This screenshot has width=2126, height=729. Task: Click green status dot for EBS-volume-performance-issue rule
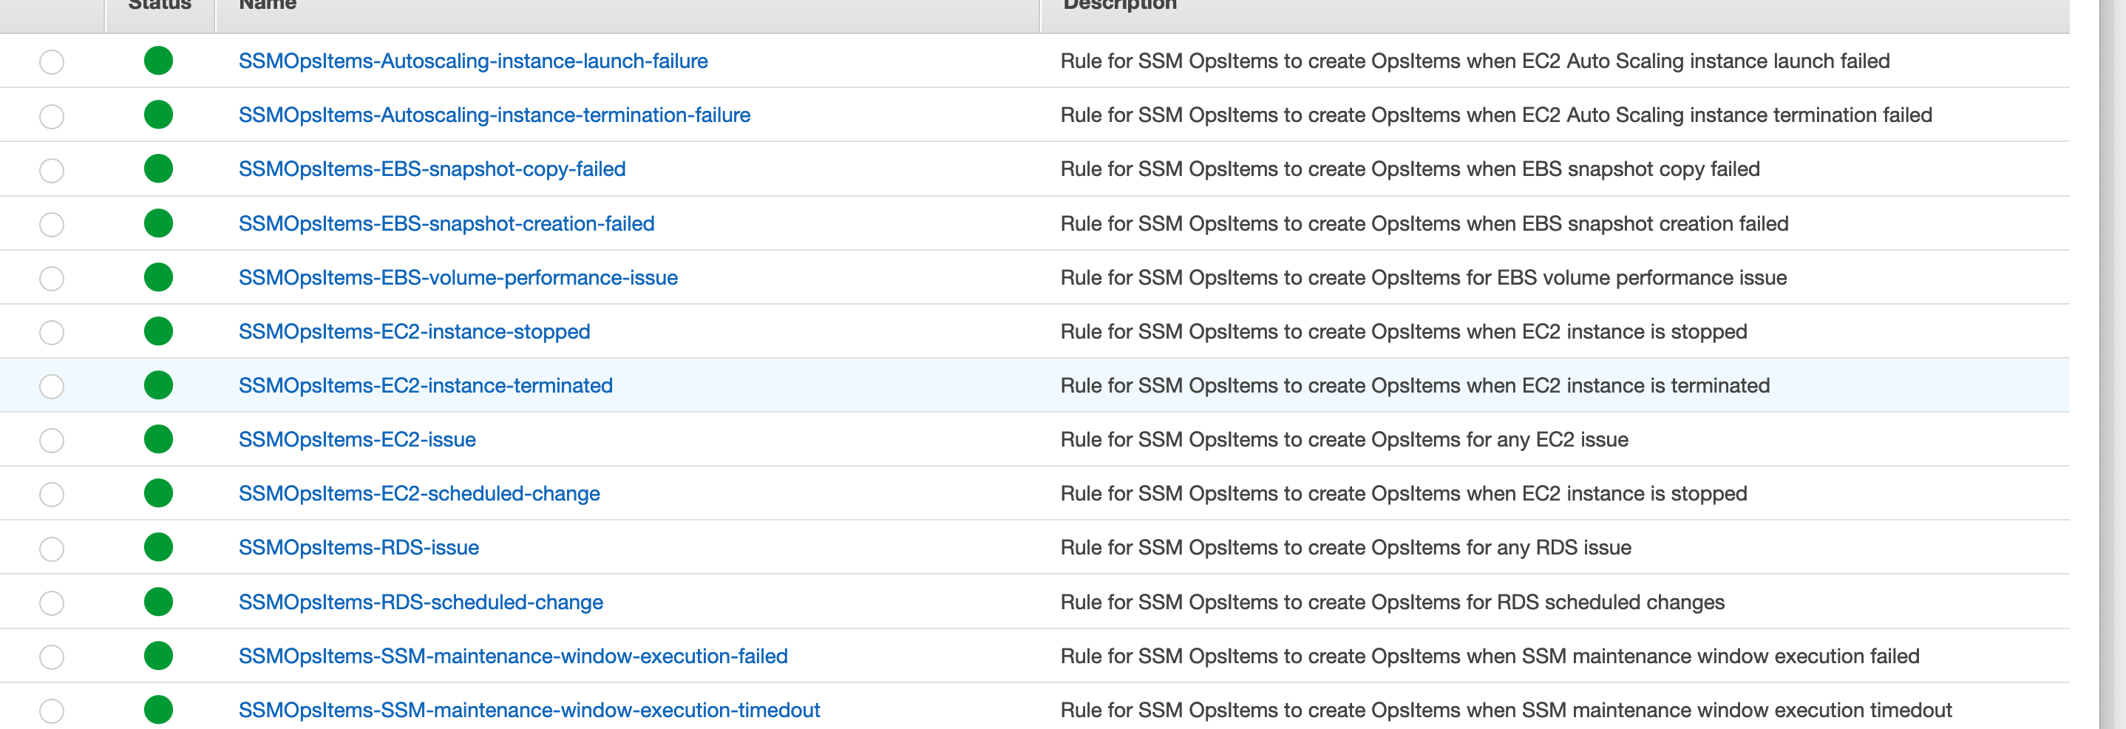coord(158,277)
